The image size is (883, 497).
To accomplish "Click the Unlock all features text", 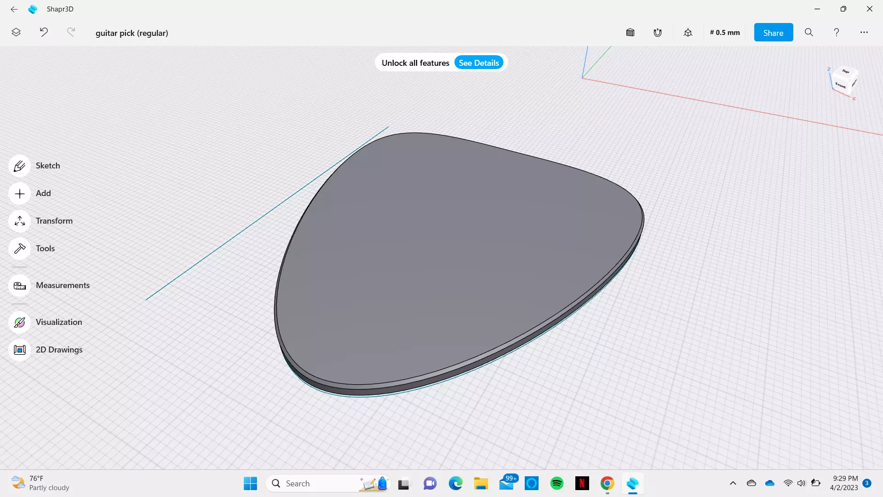I will pyautogui.click(x=415, y=63).
